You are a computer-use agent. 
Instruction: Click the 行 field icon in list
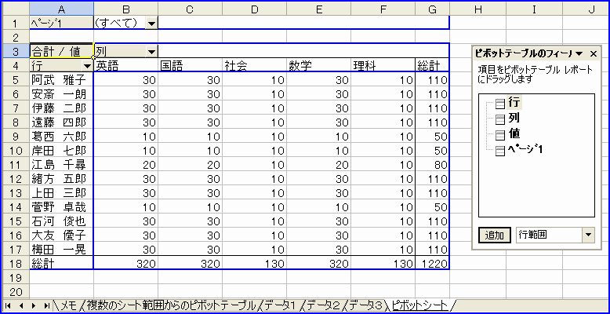click(500, 104)
